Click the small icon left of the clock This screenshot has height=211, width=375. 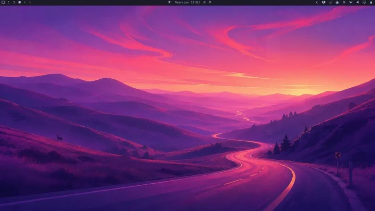[x=169, y=2]
